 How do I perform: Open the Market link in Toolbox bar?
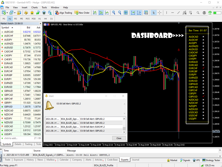(x=172, y=160)
